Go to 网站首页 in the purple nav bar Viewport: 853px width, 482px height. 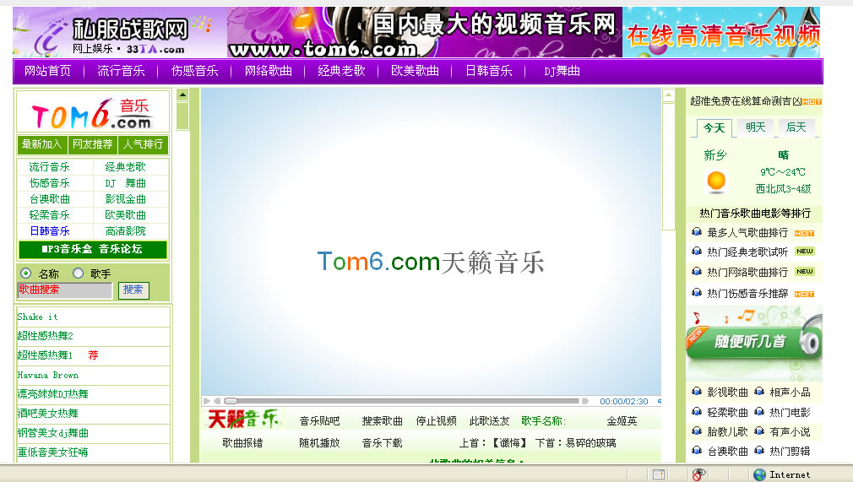pos(48,71)
